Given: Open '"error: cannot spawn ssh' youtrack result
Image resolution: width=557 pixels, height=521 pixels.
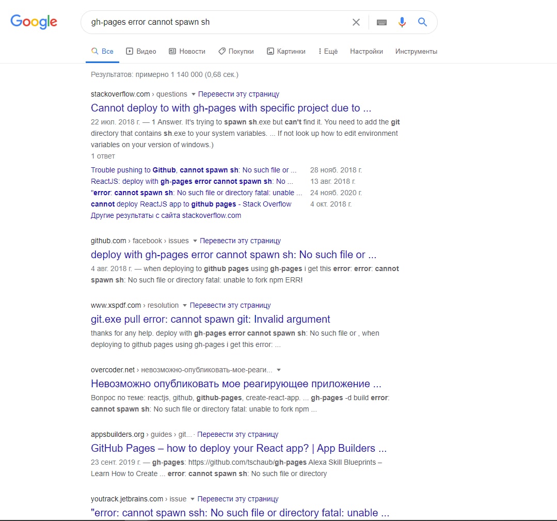Looking at the screenshot, I should (240, 513).
